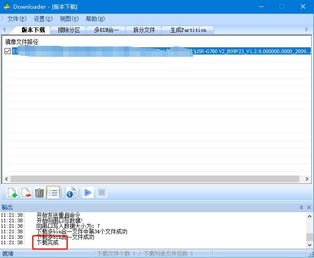Image resolution: width=314 pixels, height=258 pixels.
Task: Switch to the 多BIN合一 tab
Action: (106, 30)
